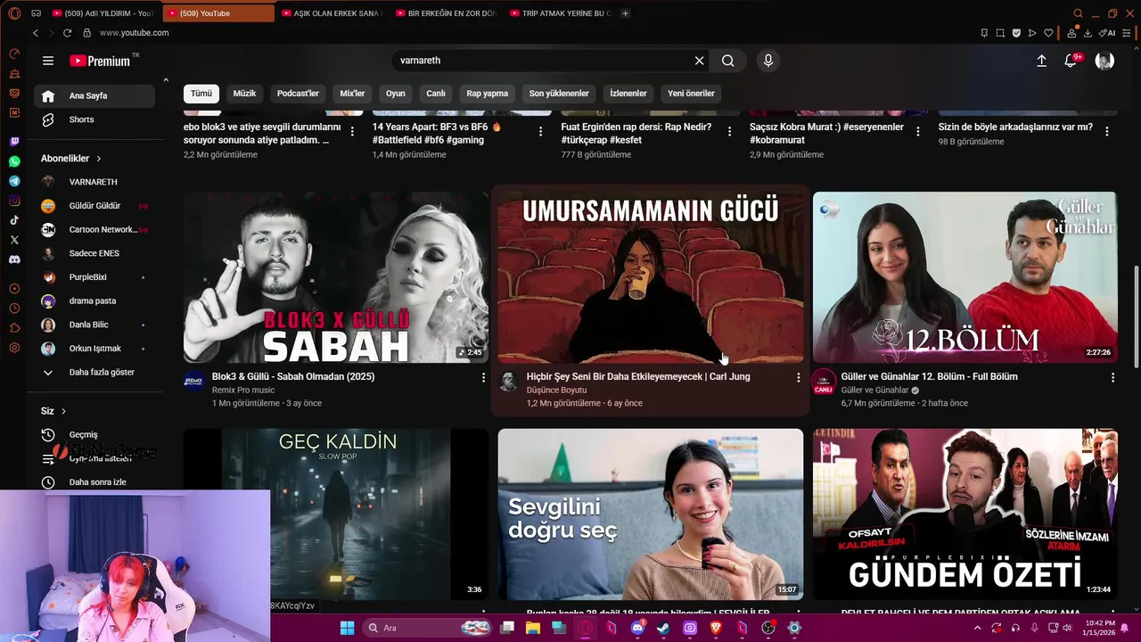Open Opera sidebar settings gear
The height and width of the screenshot is (642, 1141).
click(x=14, y=347)
